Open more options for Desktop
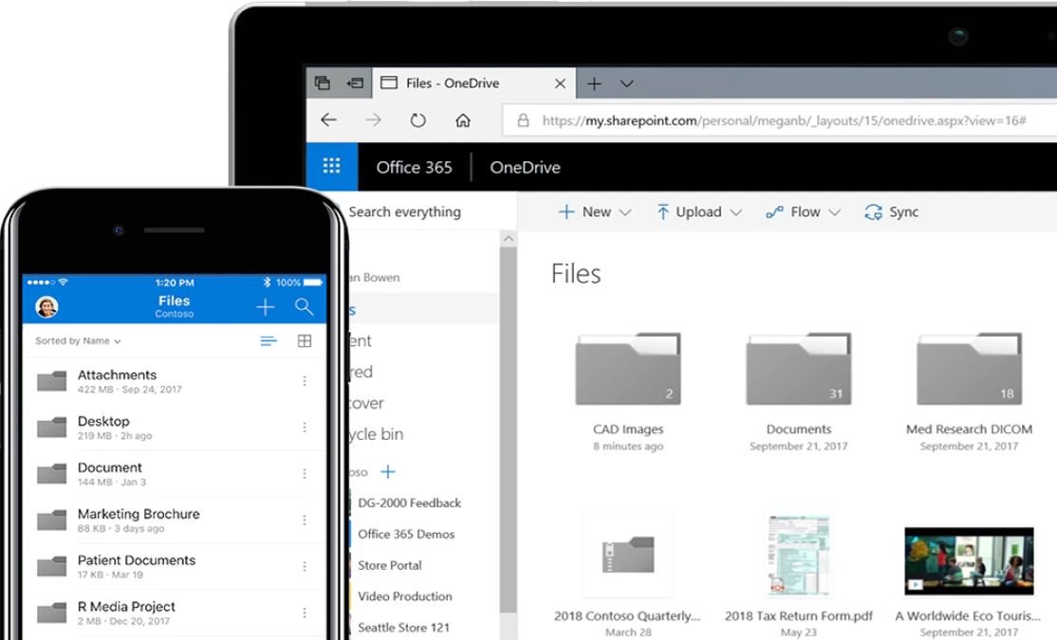This screenshot has height=640, width=1057. pos(305,427)
